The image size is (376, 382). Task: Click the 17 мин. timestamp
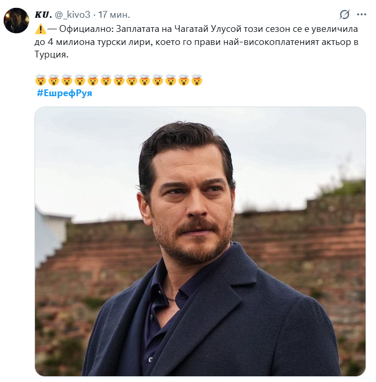tap(114, 14)
